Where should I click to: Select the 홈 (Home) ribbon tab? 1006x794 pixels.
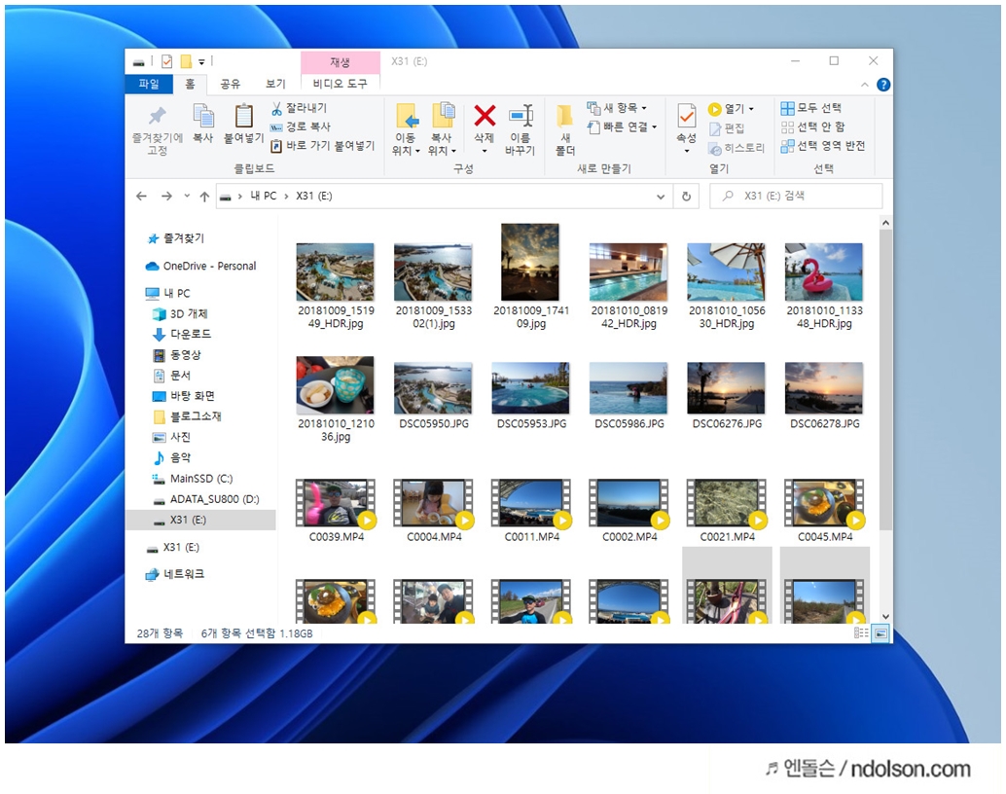pyautogui.click(x=190, y=84)
